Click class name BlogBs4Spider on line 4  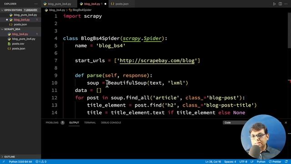[100, 38]
